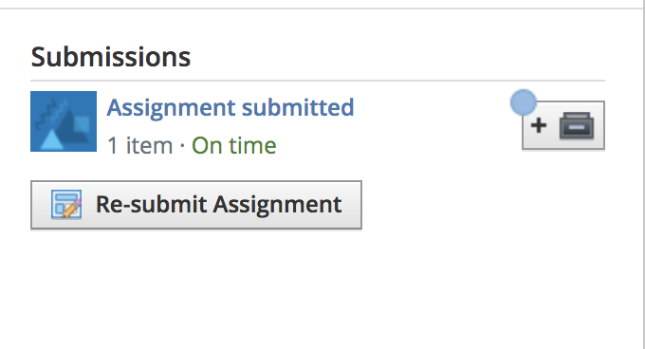Click the blue circle notification dot
The height and width of the screenshot is (349, 645).
(x=524, y=102)
